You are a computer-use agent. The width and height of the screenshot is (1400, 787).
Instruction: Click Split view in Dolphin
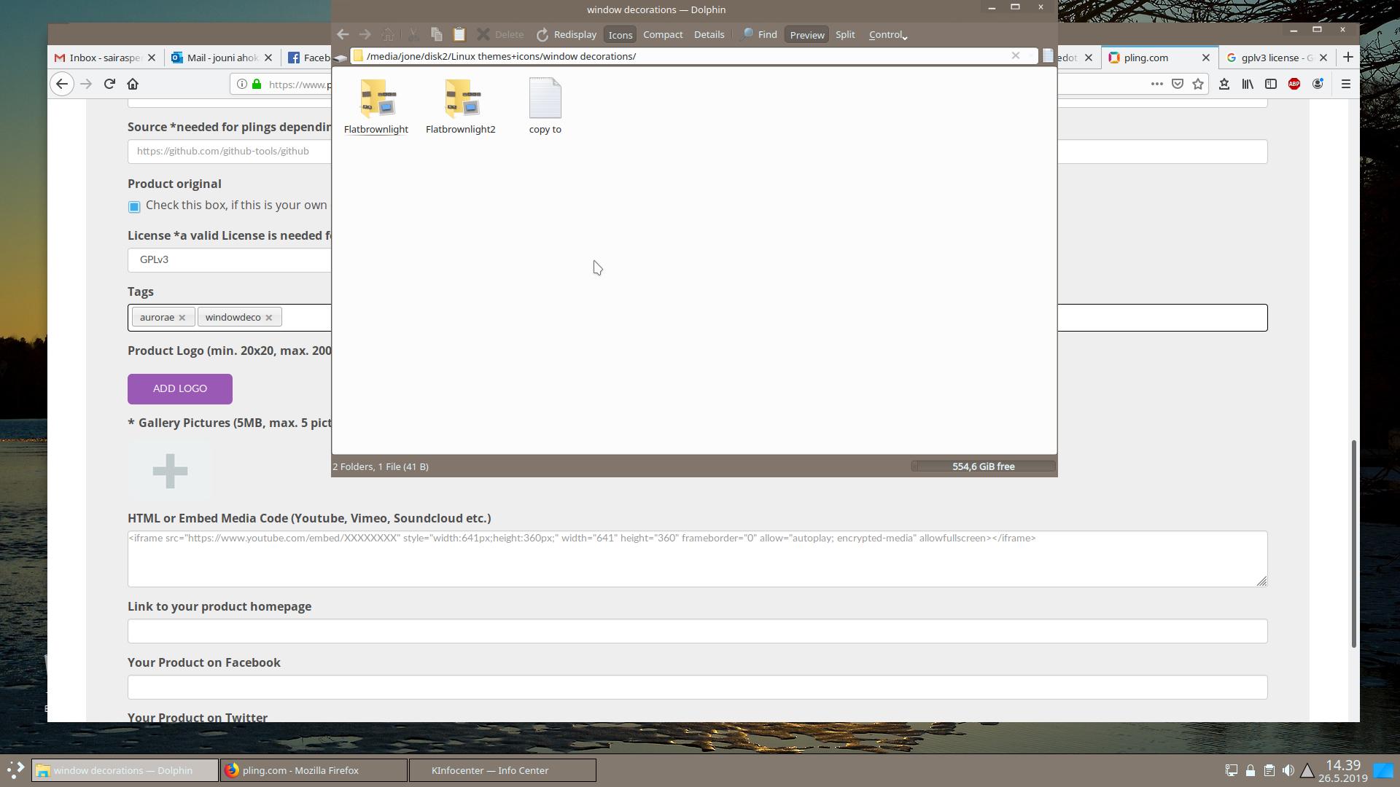[x=845, y=34]
